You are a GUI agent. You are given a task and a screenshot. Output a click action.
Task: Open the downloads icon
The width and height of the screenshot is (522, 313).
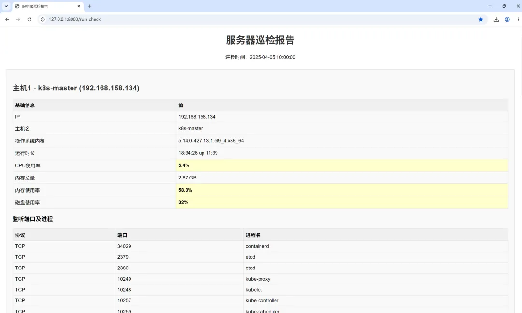point(496,20)
